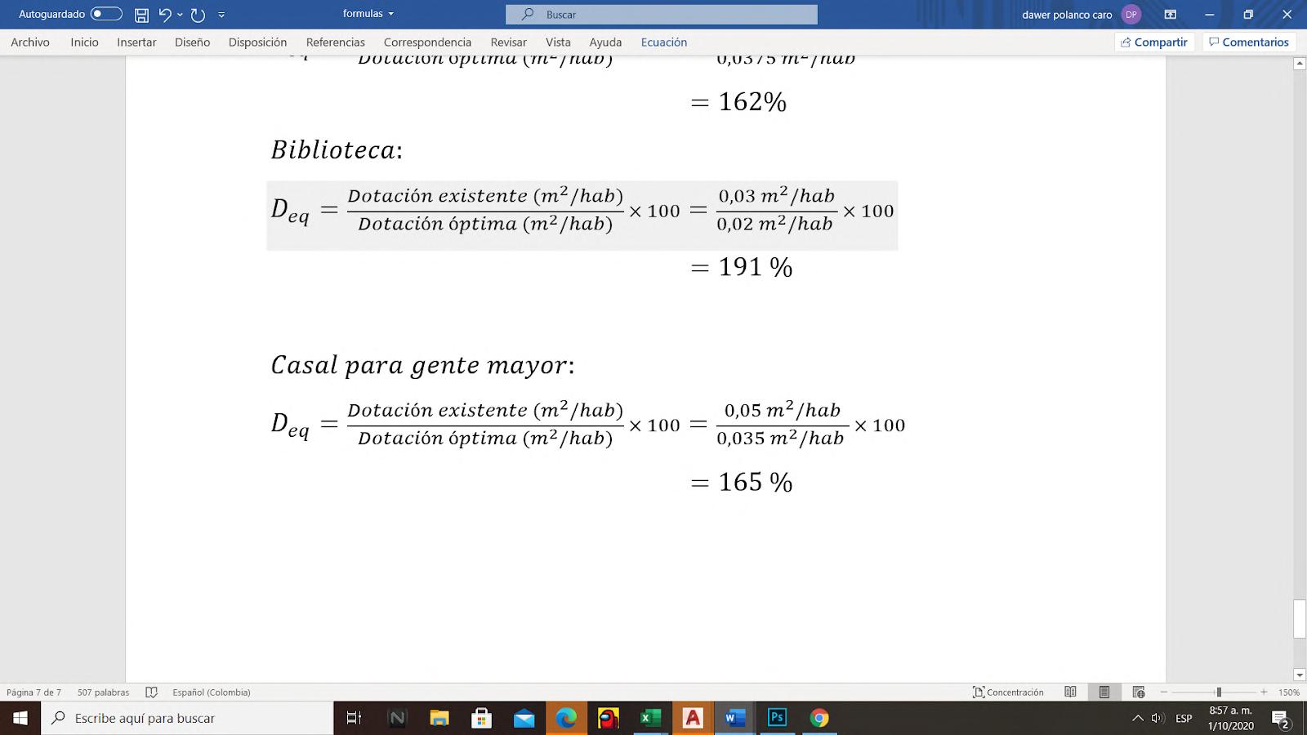Open Microsoft Edge from taskbar
This screenshot has width=1307, height=735.
pos(566,718)
